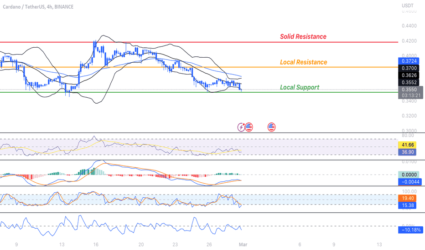The width and height of the screenshot is (425, 250).
Task: Click the 0.0000 MACD histogram value
Action: click(x=409, y=175)
